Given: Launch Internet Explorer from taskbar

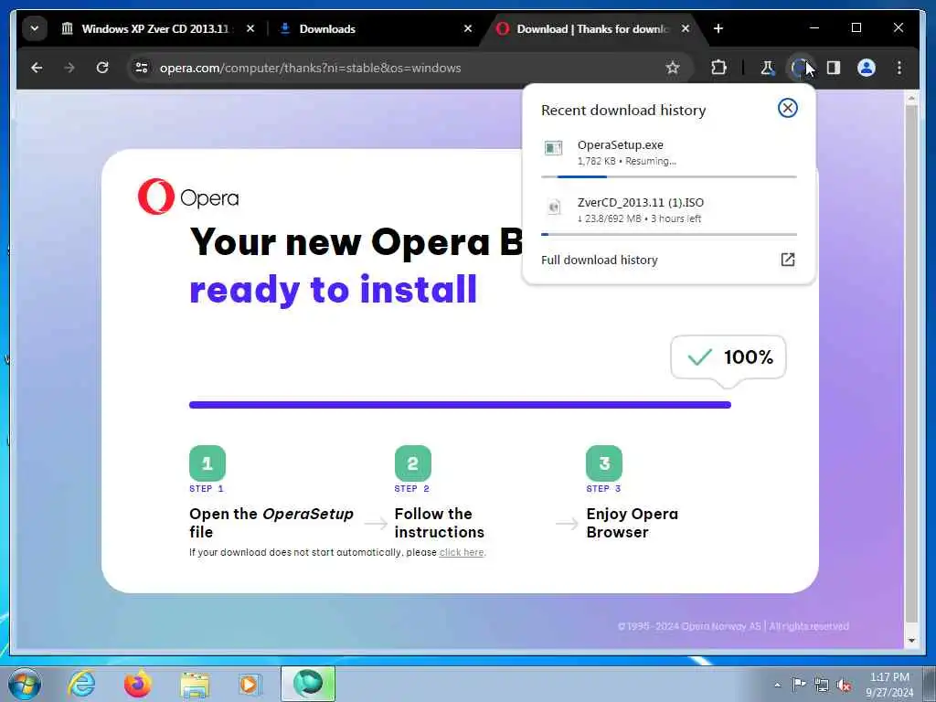Looking at the screenshot, I should (x=80, y=684).
